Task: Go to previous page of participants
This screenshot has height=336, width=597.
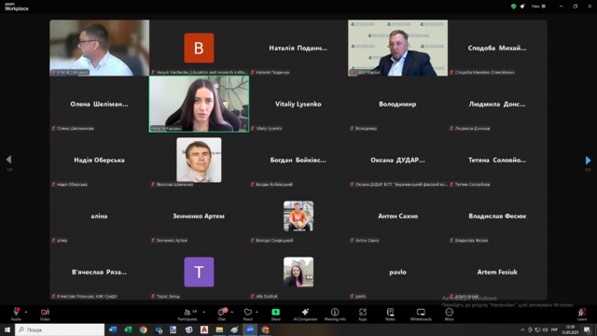Action: pos(8,160)
